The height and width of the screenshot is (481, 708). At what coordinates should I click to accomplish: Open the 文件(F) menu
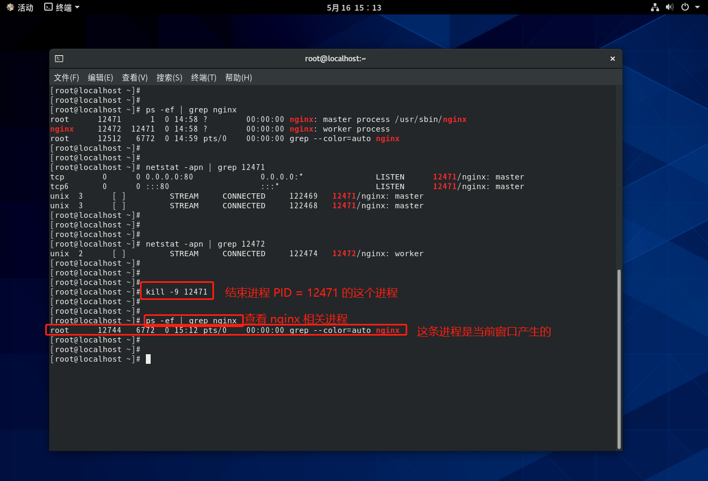tap(66, 78)
